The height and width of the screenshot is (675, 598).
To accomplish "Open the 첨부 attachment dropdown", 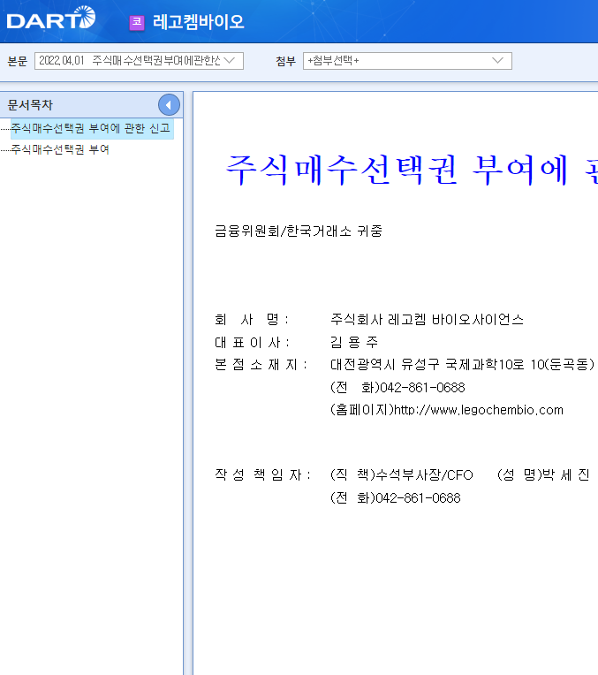I will [407, 61].
